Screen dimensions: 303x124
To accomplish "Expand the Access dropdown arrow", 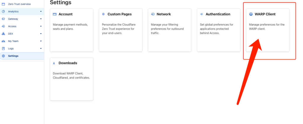I will (41, 26).
